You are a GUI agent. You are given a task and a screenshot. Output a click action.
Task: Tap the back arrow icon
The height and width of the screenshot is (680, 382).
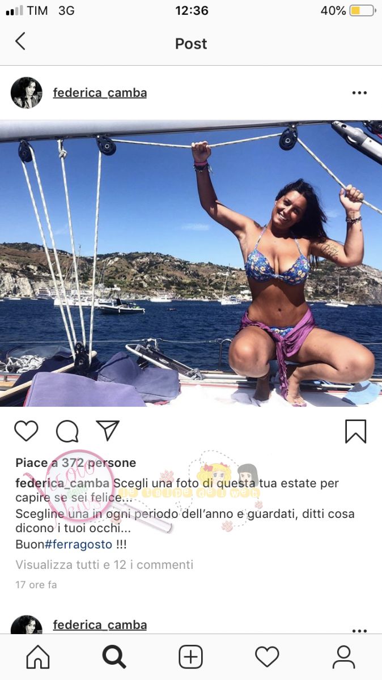(x=20, y=41)
